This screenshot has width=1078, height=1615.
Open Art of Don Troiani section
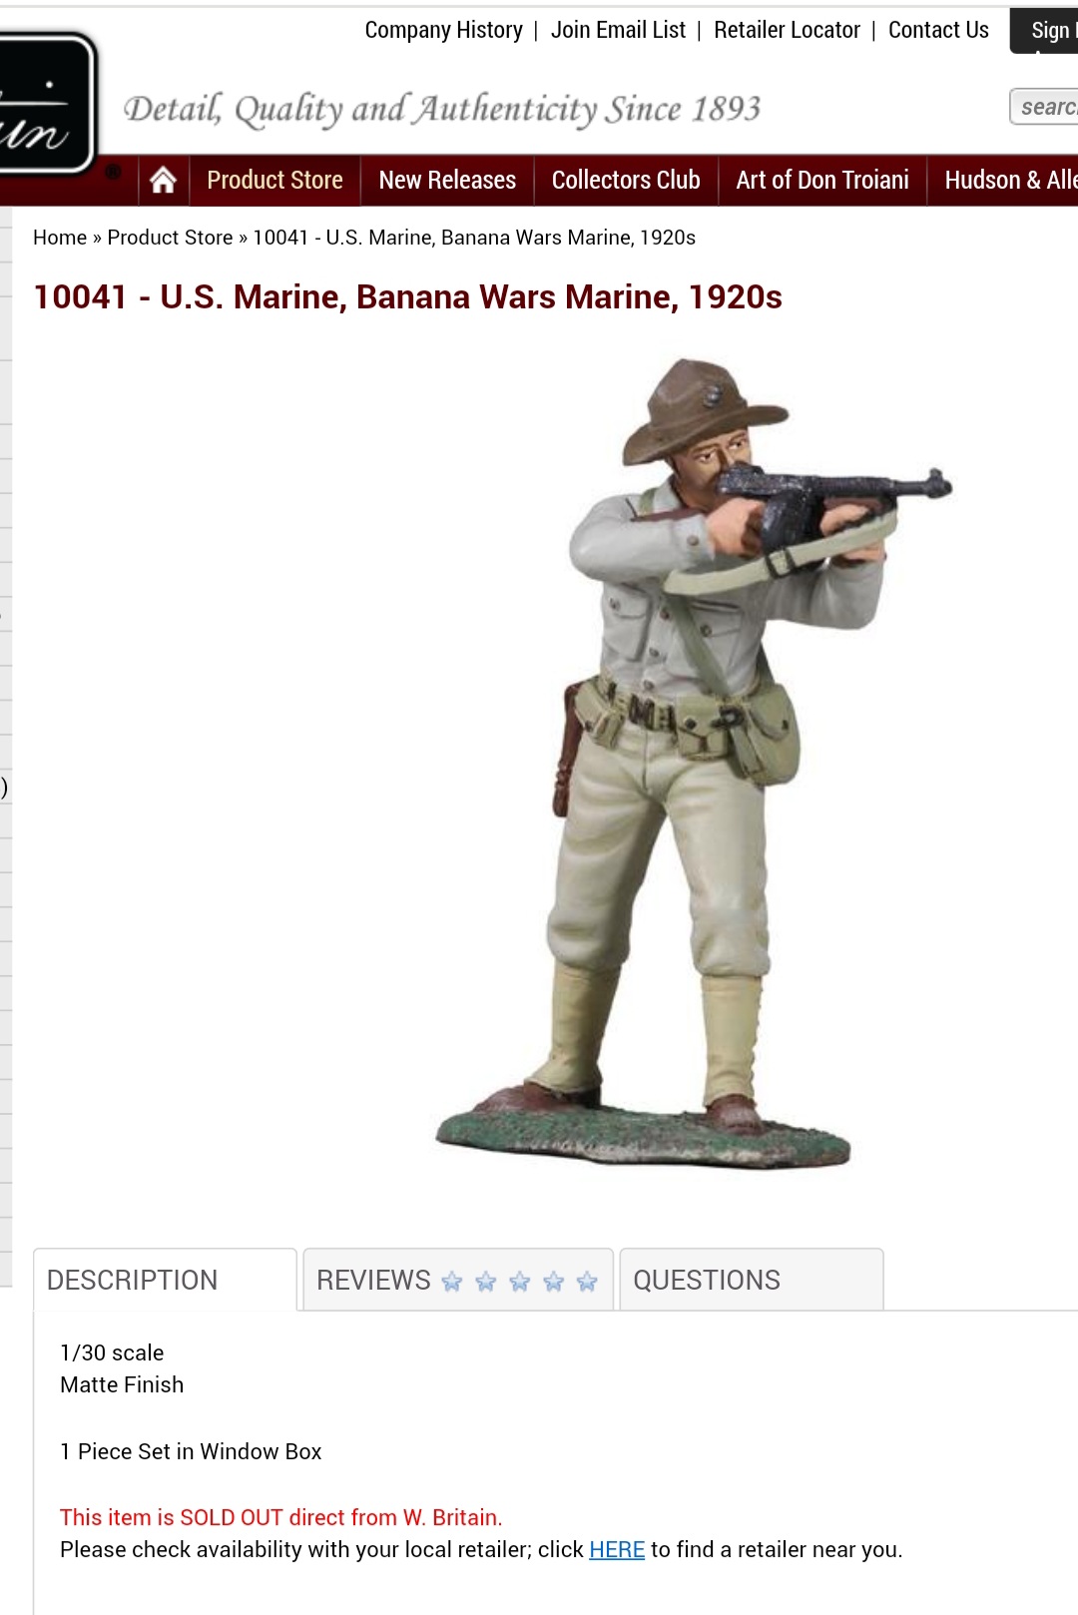click(x=822, y=181)
